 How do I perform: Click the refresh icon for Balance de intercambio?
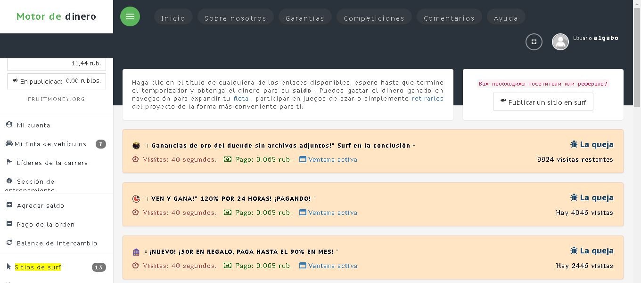coord(9,243)
